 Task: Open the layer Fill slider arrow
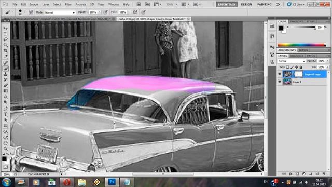pyautogui.click(x=327, y=67)
